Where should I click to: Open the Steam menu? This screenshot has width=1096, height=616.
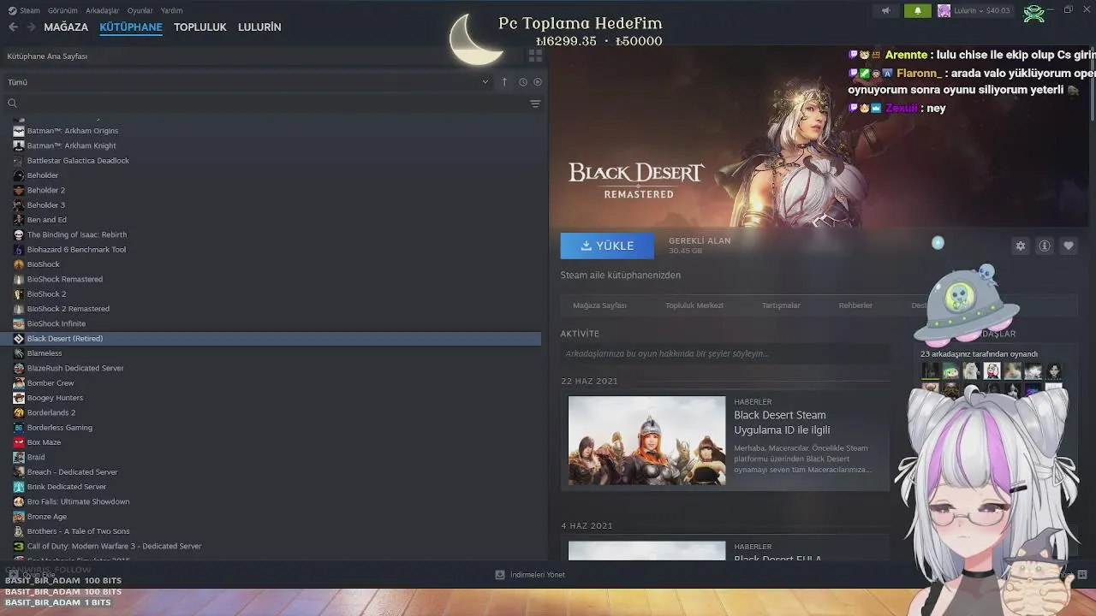pyautogui.click(x=24, y=11)
